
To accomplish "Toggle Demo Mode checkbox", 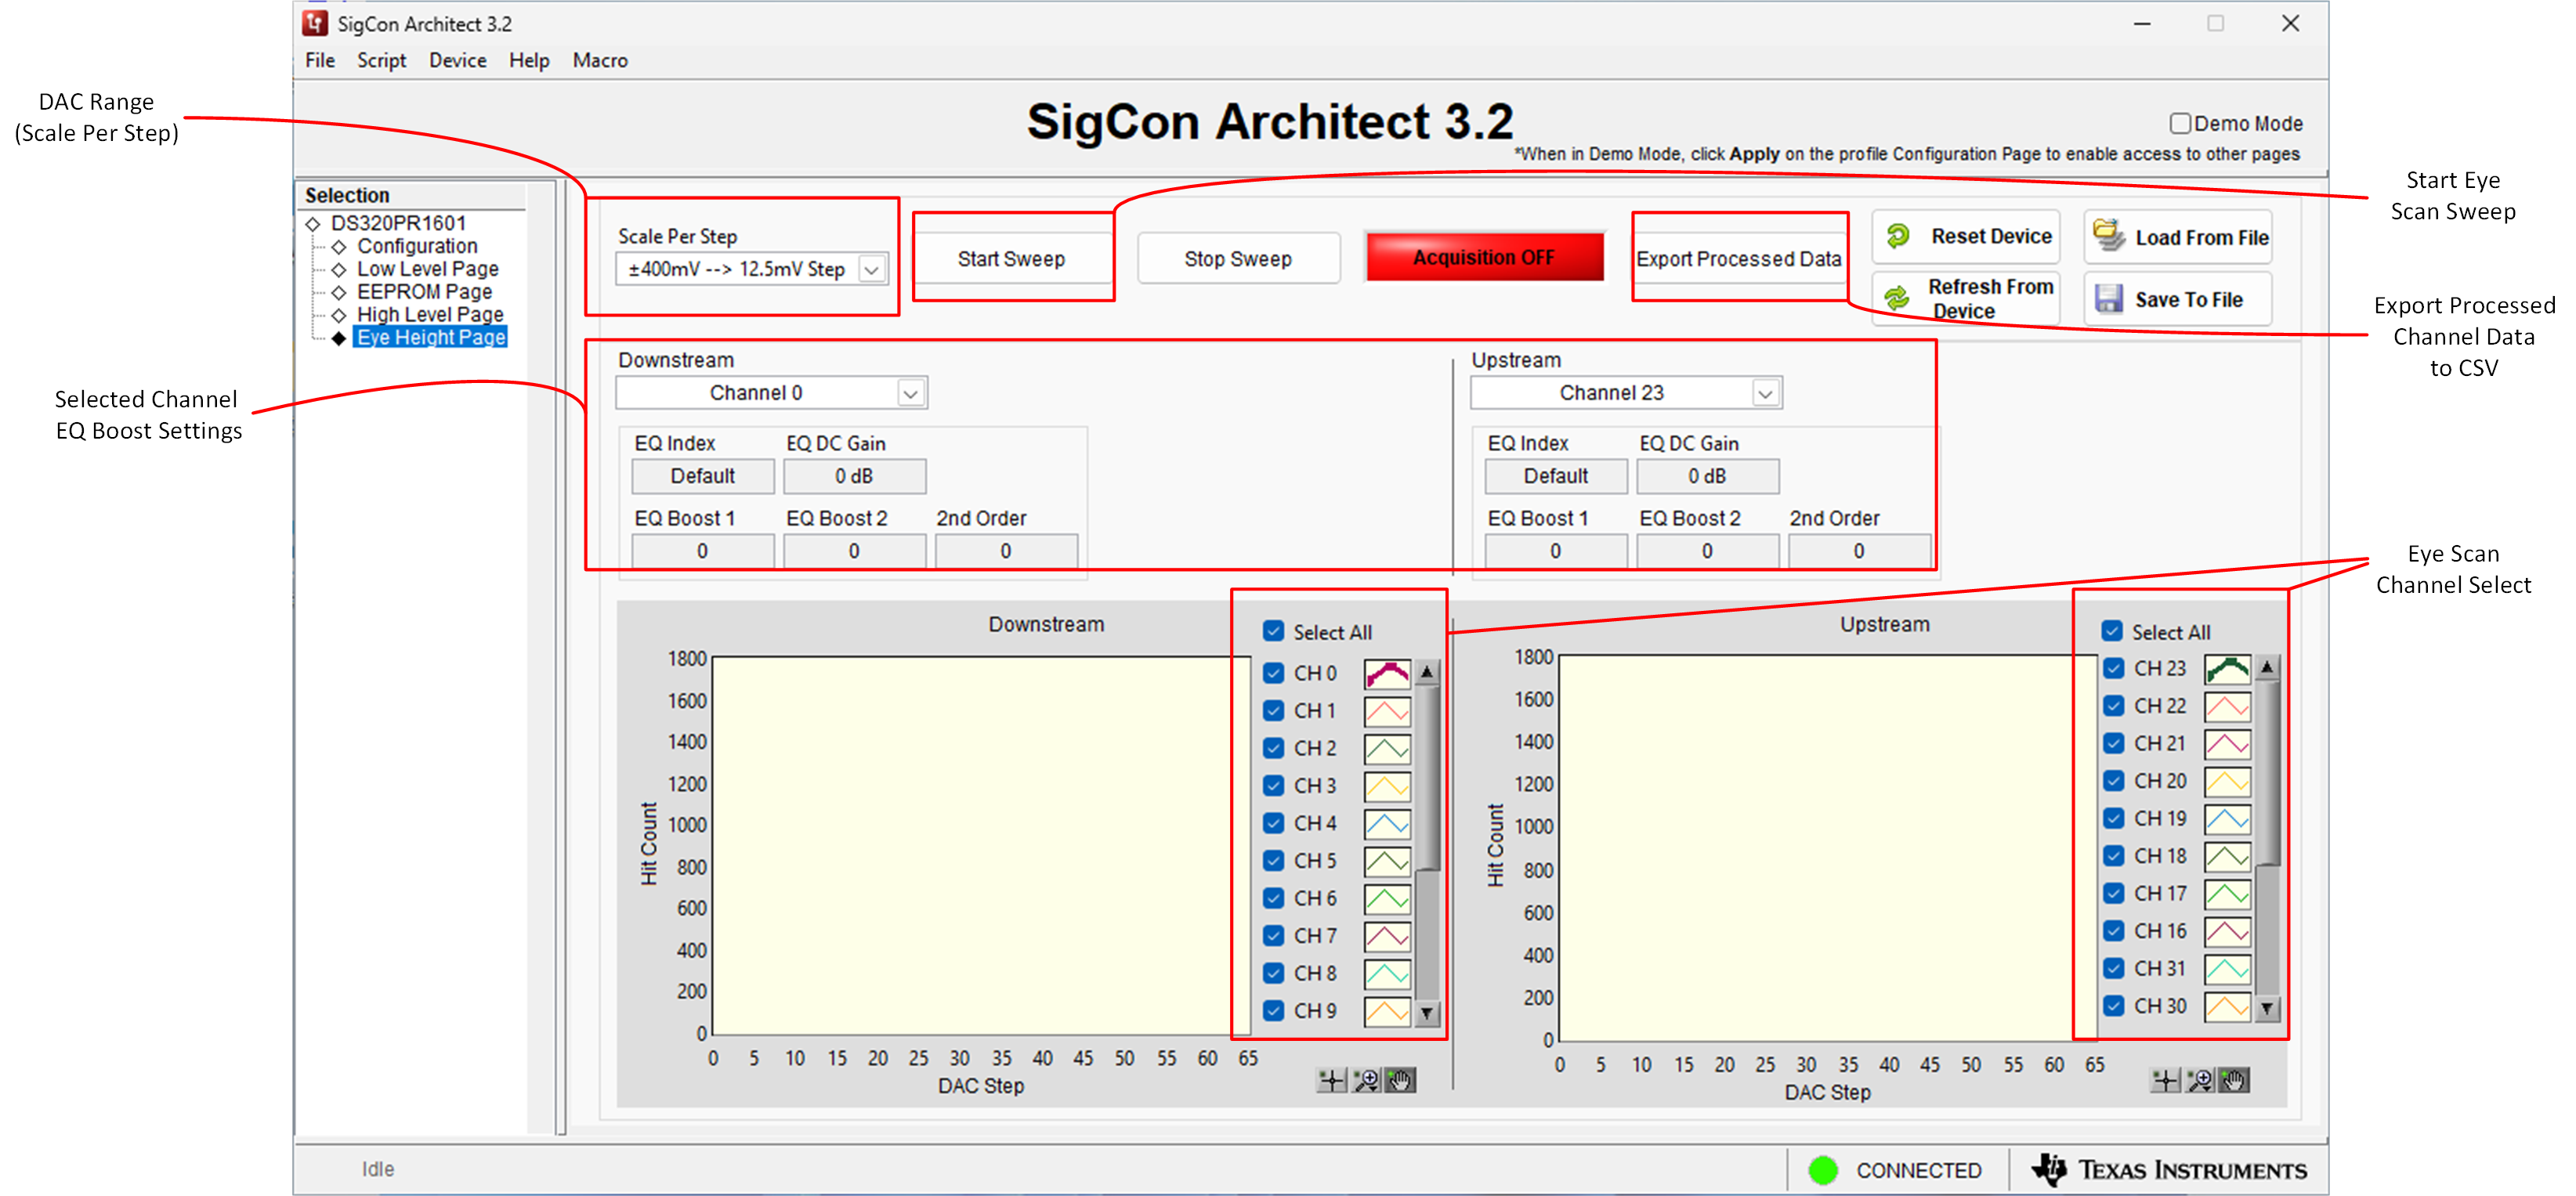I will pos(2180,122).
